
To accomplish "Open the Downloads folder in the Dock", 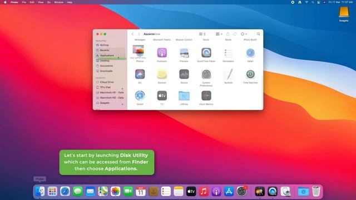I will [x=303, y=192].
